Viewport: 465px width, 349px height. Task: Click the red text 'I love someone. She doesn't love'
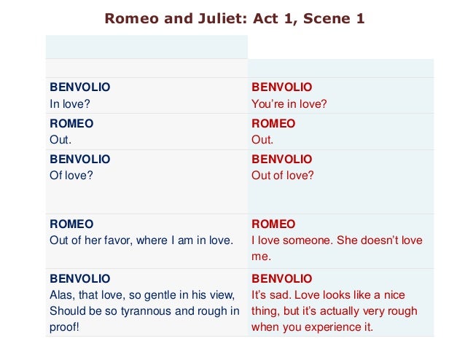tap(337, 240)
